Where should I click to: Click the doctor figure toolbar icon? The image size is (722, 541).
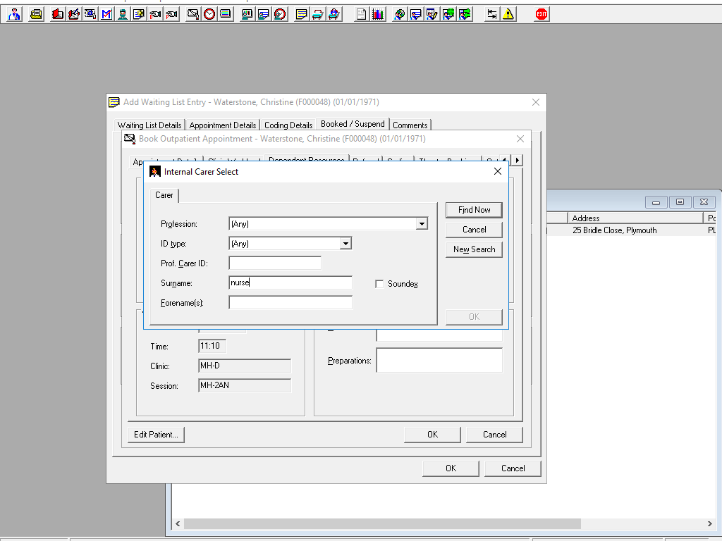pos(14,14)
